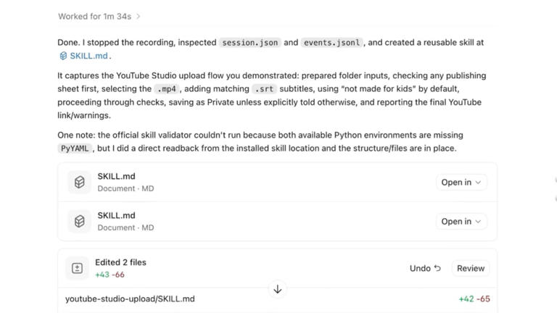Open the second SKILL.md file card

coord(278,221)
